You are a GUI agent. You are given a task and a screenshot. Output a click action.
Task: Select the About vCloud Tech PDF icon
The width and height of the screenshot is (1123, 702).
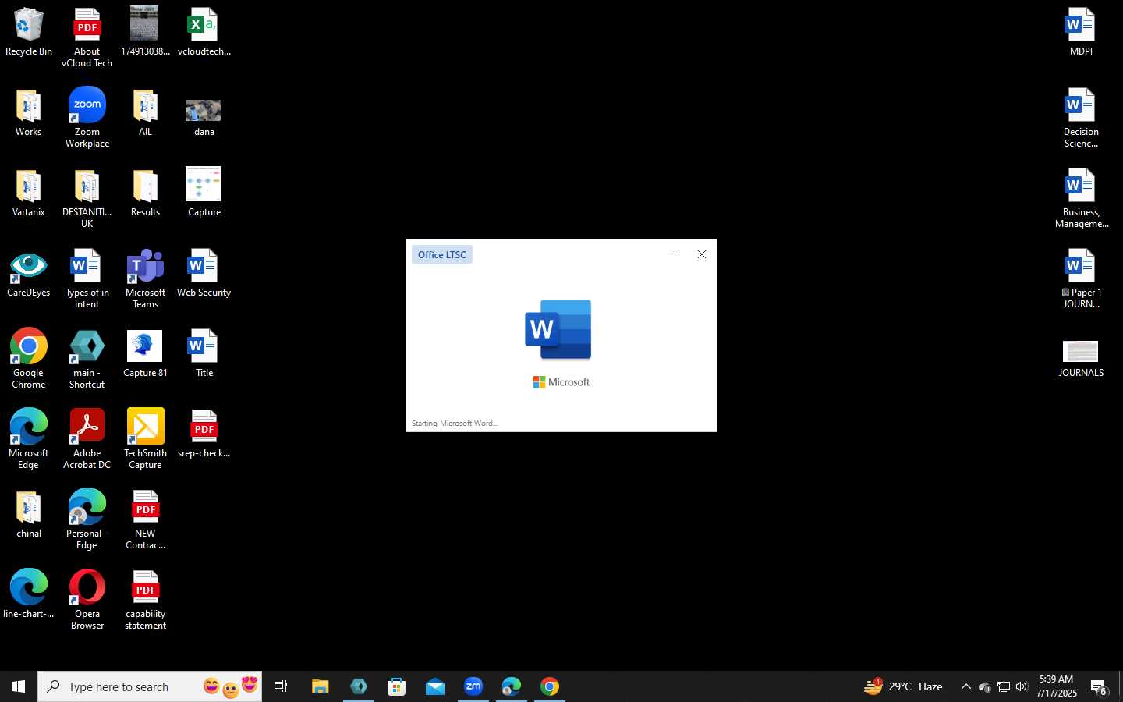[87, 37]
